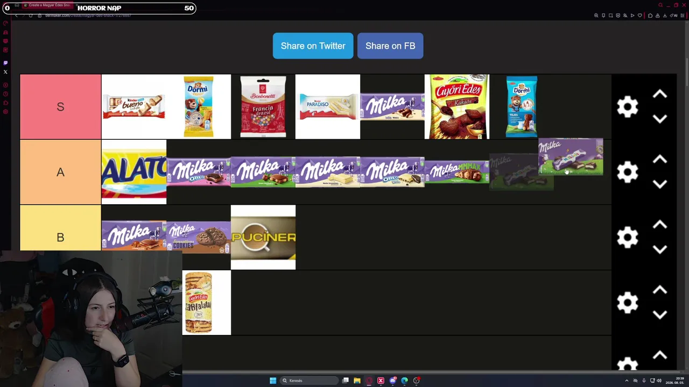Open the browser profile icon
The image size is (689, 387).
tap(657, 16)
